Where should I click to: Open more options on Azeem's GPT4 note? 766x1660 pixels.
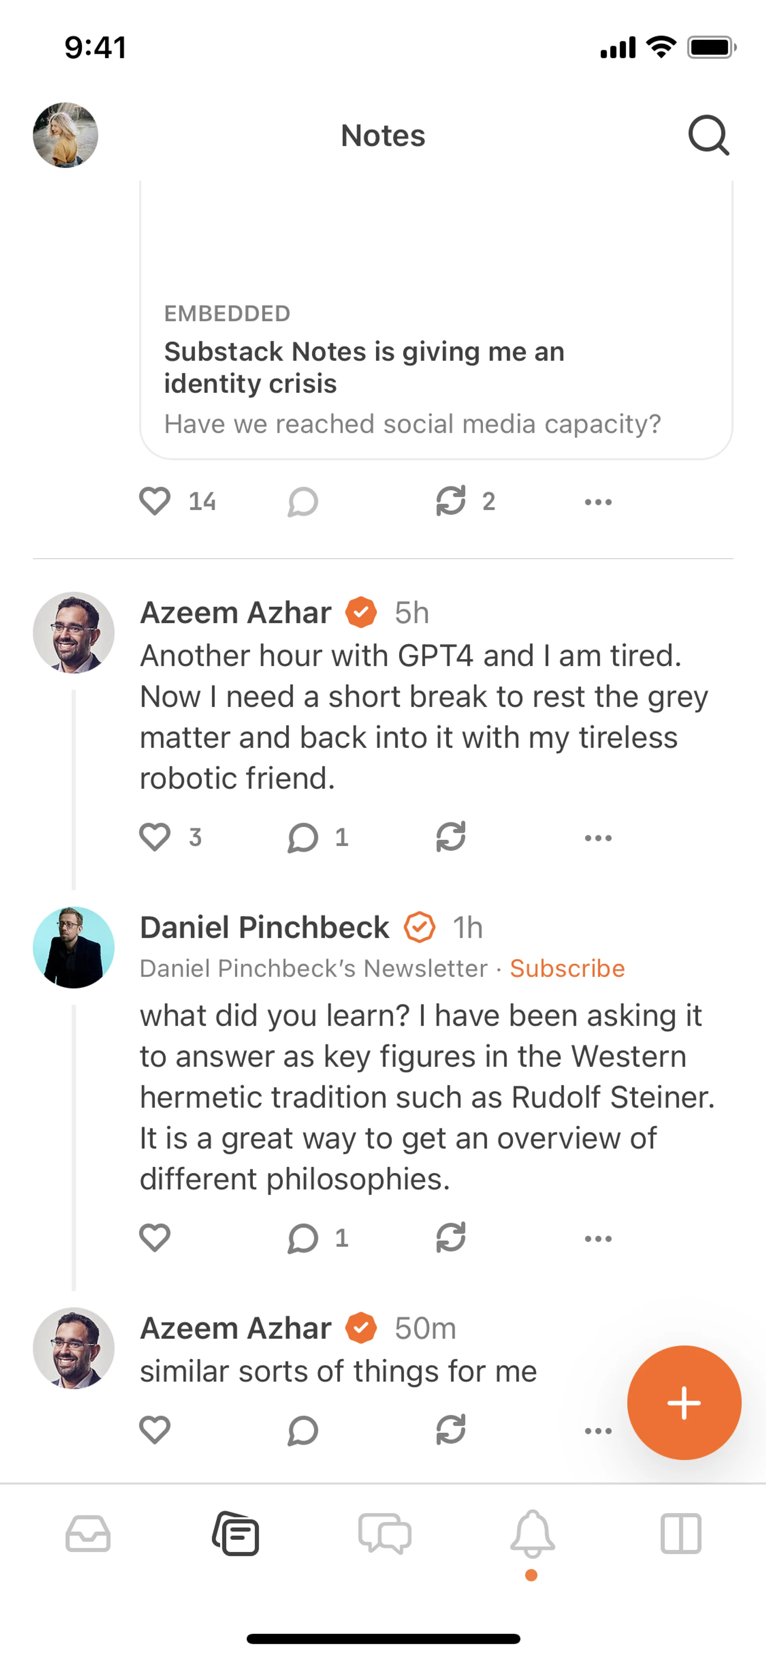[x=598, y=838]
